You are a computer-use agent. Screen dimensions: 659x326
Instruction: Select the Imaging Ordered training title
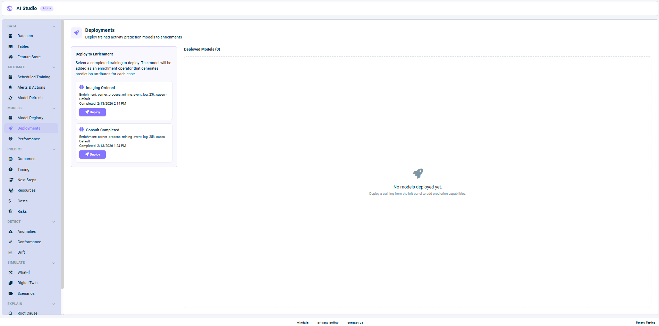(x=100, y=88)
